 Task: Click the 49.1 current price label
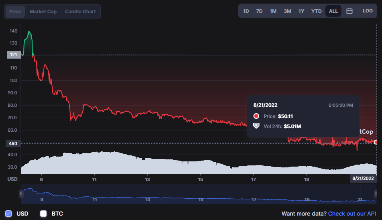(13, 143)
